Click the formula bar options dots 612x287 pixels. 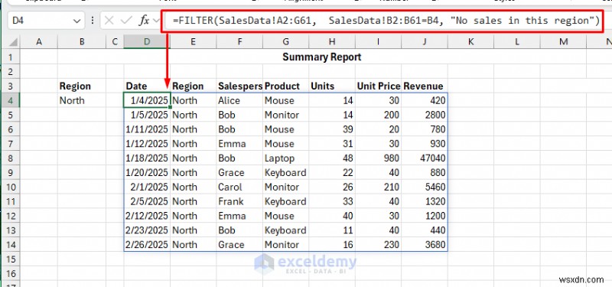(x=92, y=21)
